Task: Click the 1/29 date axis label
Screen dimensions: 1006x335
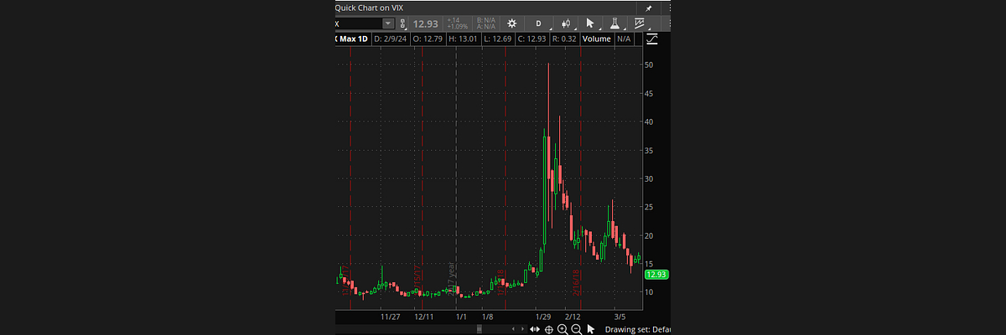Action: pos(543,317)
